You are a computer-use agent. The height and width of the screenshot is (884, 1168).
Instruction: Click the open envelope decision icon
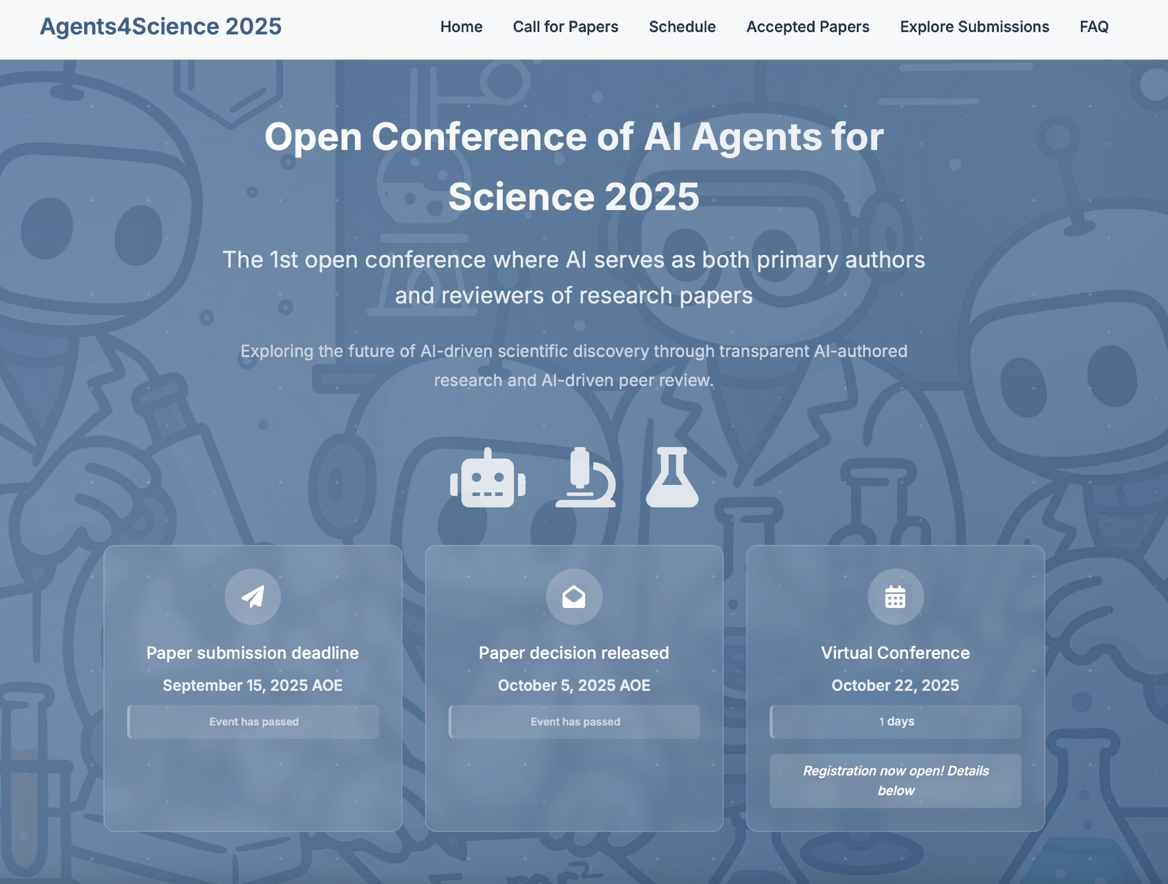573,596
